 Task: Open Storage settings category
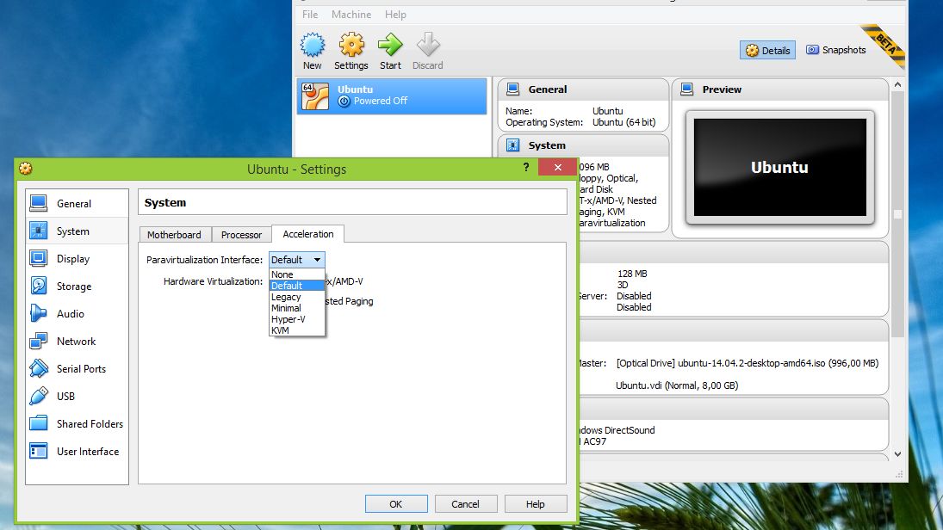[x=77, y=287]
